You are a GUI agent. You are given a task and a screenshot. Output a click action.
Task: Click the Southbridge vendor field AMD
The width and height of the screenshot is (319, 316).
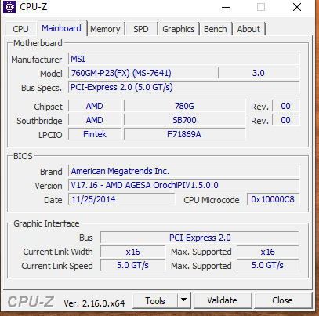tap(95, 120)
